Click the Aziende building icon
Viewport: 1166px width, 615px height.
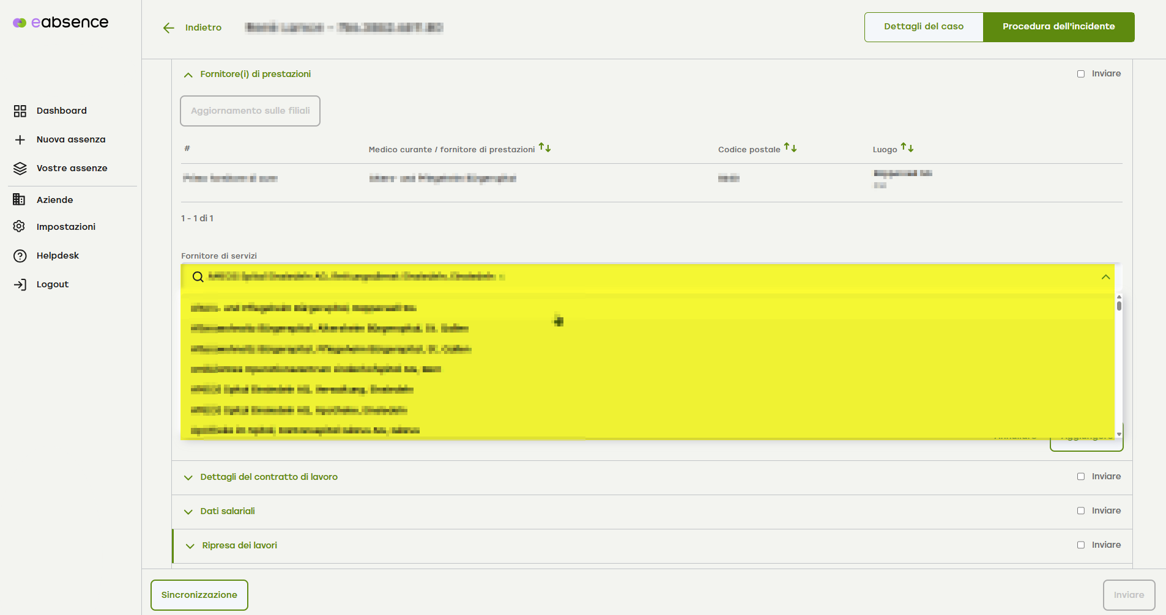coord(20,200)
